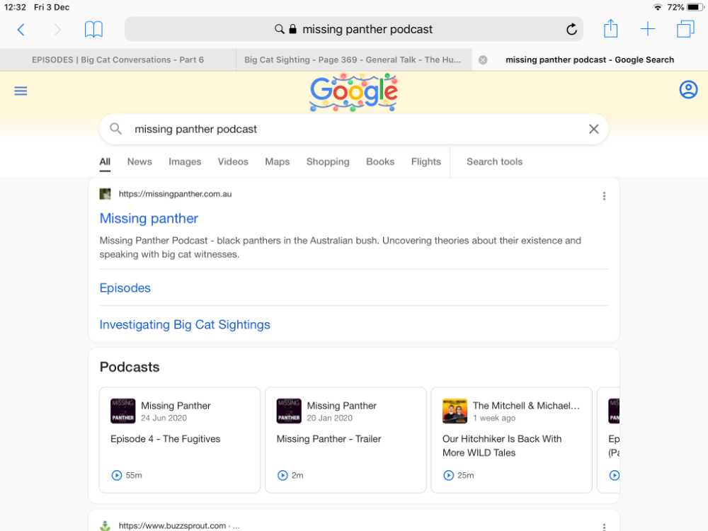Viewport: 708px width, 531px height.
Task: Open the Safari bookmarks book icon
Action: coord(93,30)
